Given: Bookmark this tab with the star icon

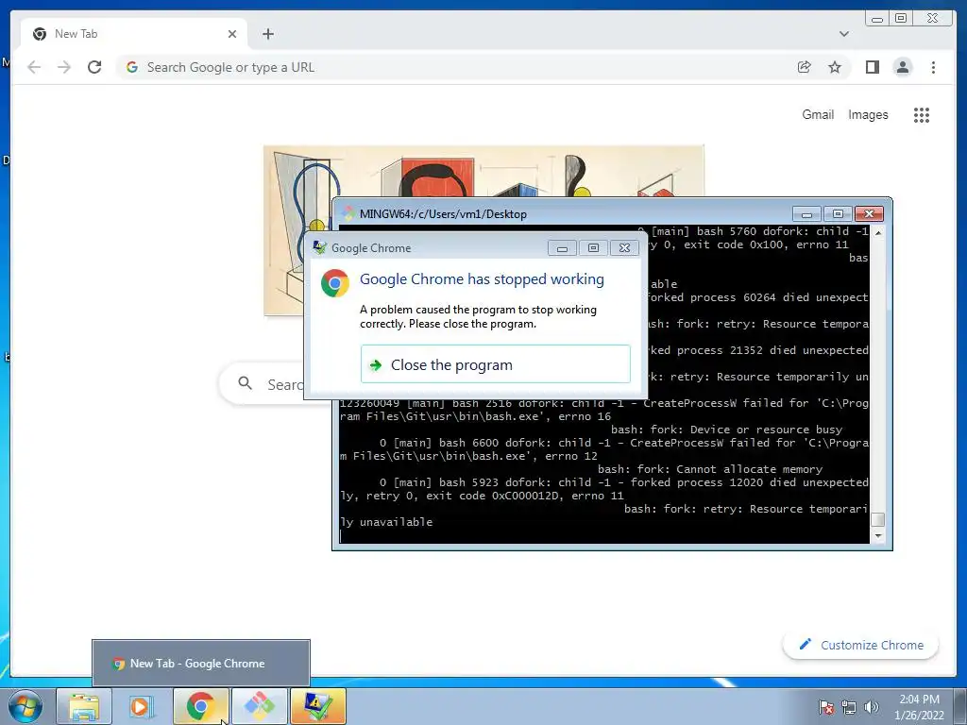Looking at the screenshot, I should click(x=835, y=67).
